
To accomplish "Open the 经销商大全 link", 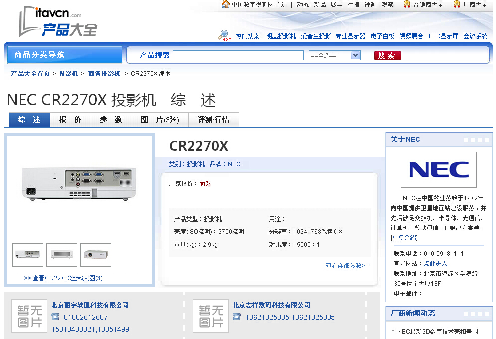I will coord(428,5).
